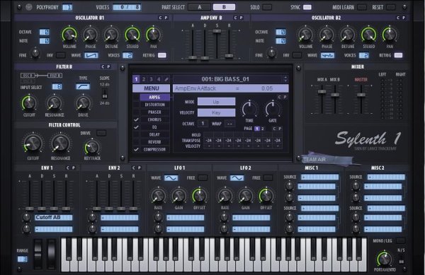The width and height of the screenshot is (425, 275).
Task: Select the Arpeg effect page
Action: pyautogui.click(x=154, y=97)
